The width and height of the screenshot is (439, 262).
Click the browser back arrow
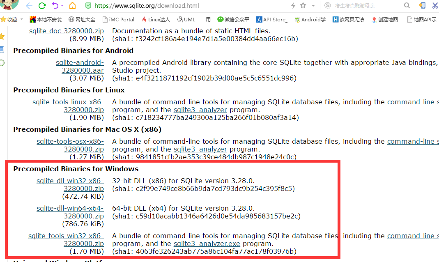coord(29,6)
